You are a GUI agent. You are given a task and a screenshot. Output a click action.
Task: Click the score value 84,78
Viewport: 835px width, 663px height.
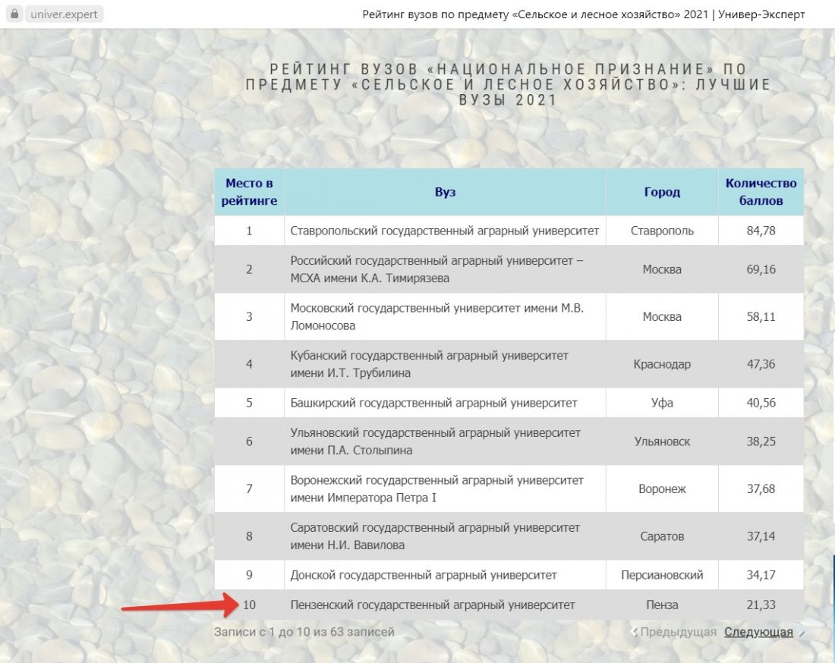(x=761, y=231)
